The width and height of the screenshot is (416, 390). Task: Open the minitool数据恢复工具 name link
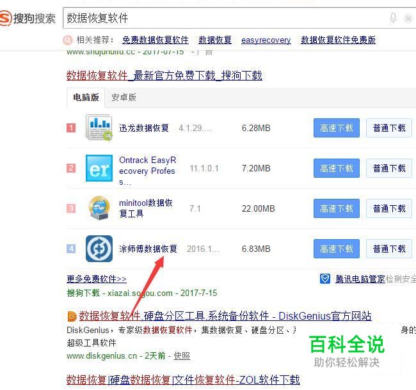(x=146, y=208)
